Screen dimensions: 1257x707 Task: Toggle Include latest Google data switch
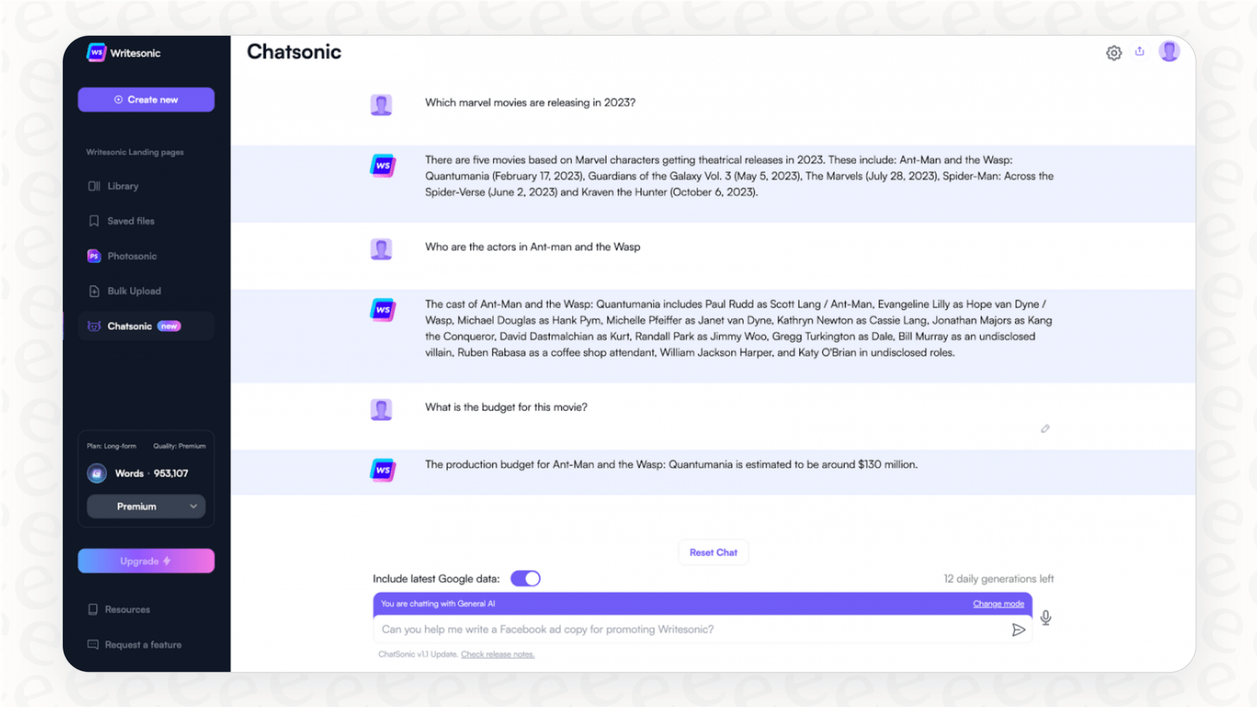tap(525, 579)
